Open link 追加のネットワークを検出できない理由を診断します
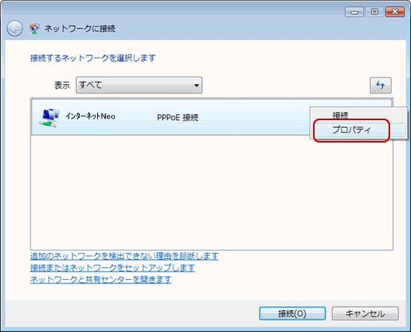The image size is (411, 332). click(124, 256)
